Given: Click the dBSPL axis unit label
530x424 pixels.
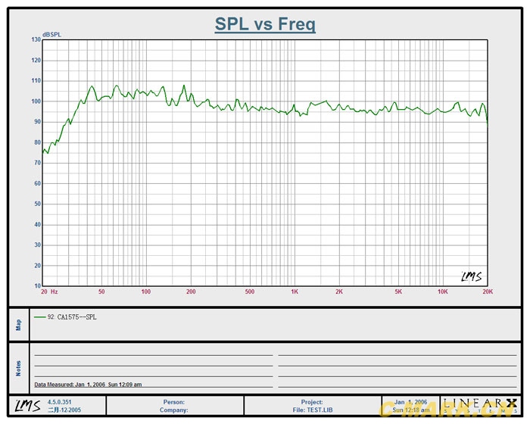Looking at the screenshot, I should (52, 35).
